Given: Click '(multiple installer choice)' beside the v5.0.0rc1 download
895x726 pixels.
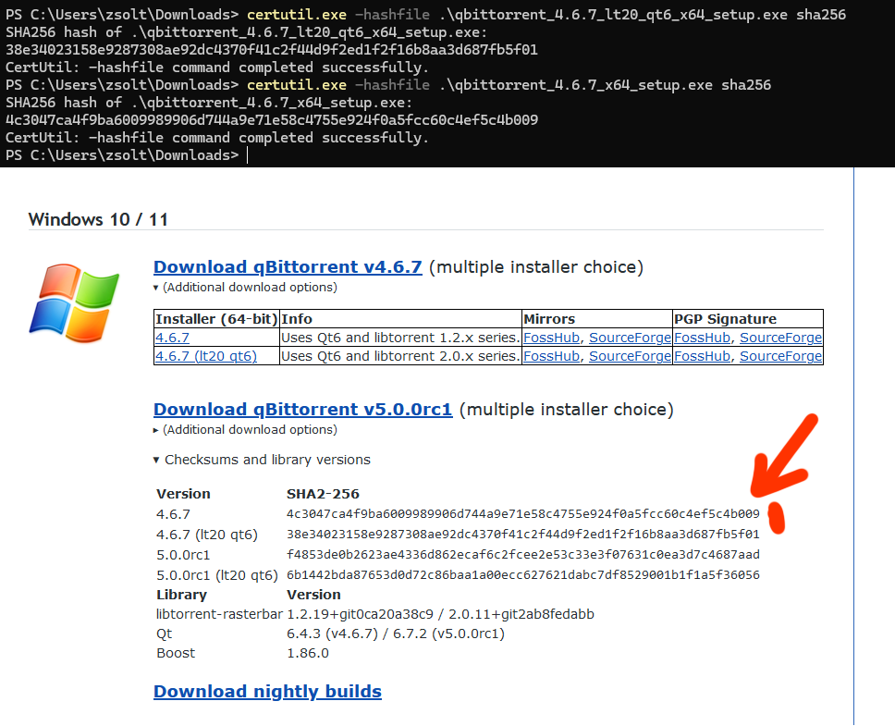Looking at the screenshot, I should coord(566,410).
